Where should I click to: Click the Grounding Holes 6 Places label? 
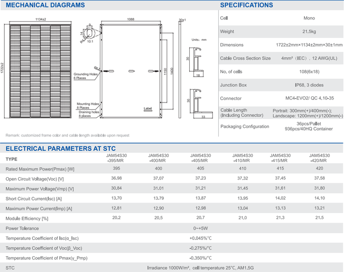click(x=86, y=76)
